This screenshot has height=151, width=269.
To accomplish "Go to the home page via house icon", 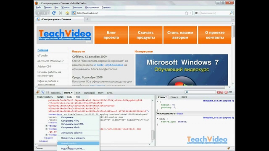I will point(67,13).
